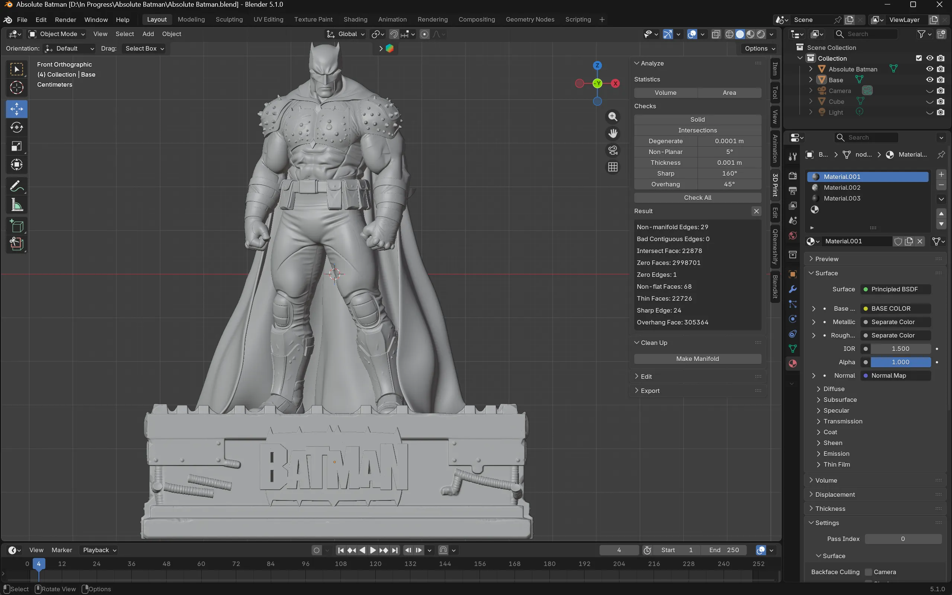The height and width of the screenshot is (595, 952).
Task: Open the Physics properties tab icon
Action: coord(793,319)
